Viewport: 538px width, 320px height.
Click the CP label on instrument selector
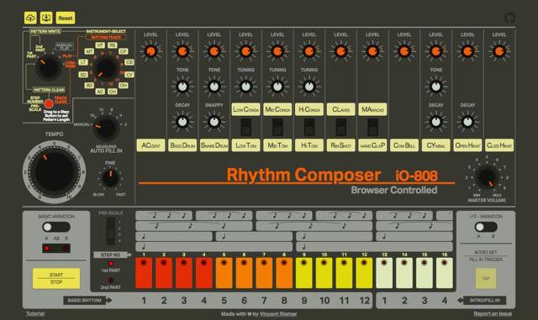click(124, 51)
